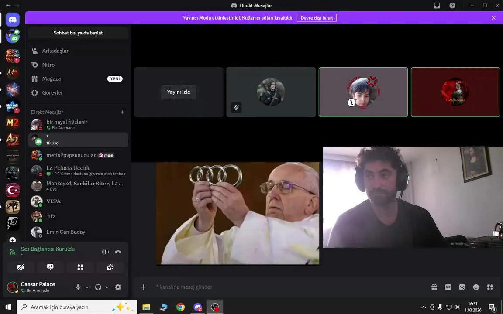Open Google Chrome from taskbar
The height and width of the screenshot is (314, 503).
pyautogui.click(x=181, y=307)
